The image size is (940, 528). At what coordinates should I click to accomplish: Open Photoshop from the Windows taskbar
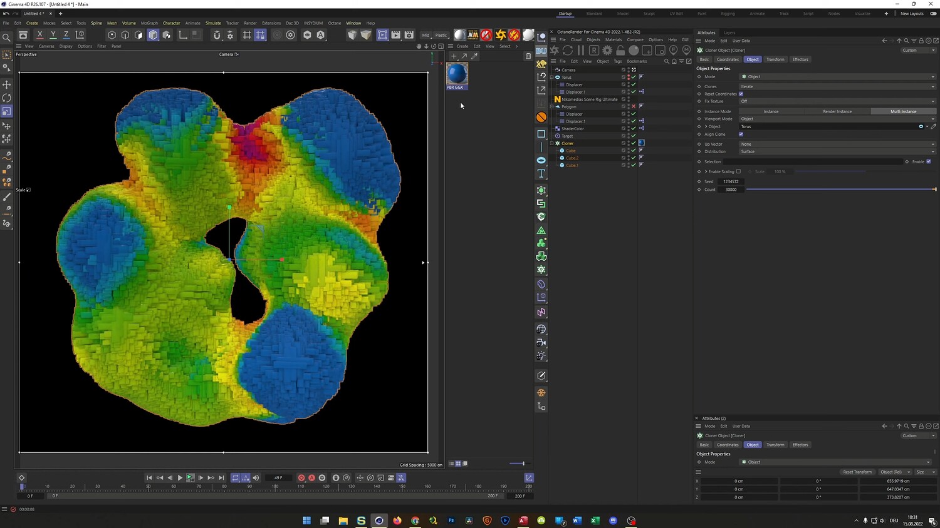click(x=451, y=520)
